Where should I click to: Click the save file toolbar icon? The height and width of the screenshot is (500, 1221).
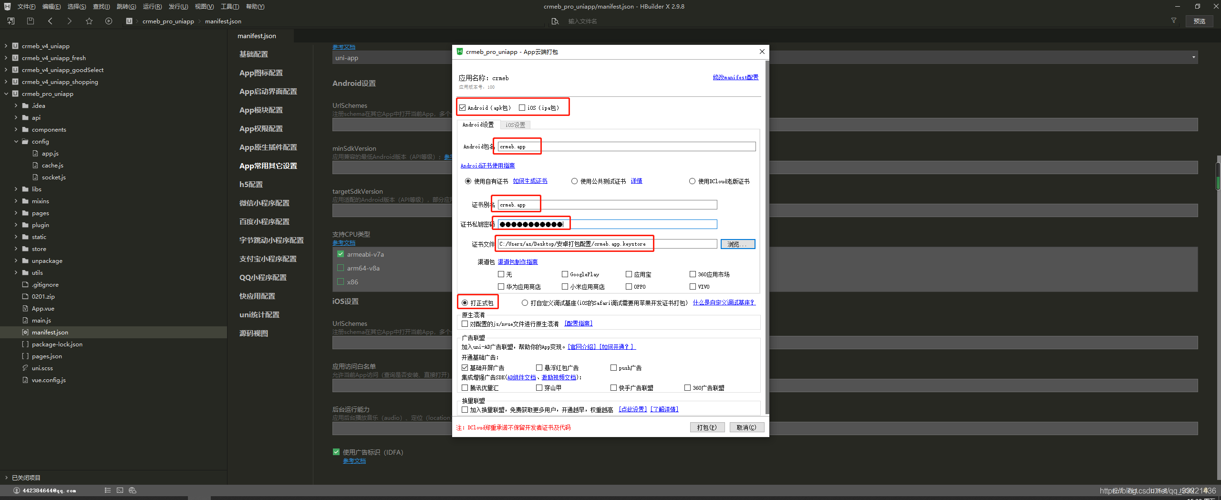click(x=31, y=21)
